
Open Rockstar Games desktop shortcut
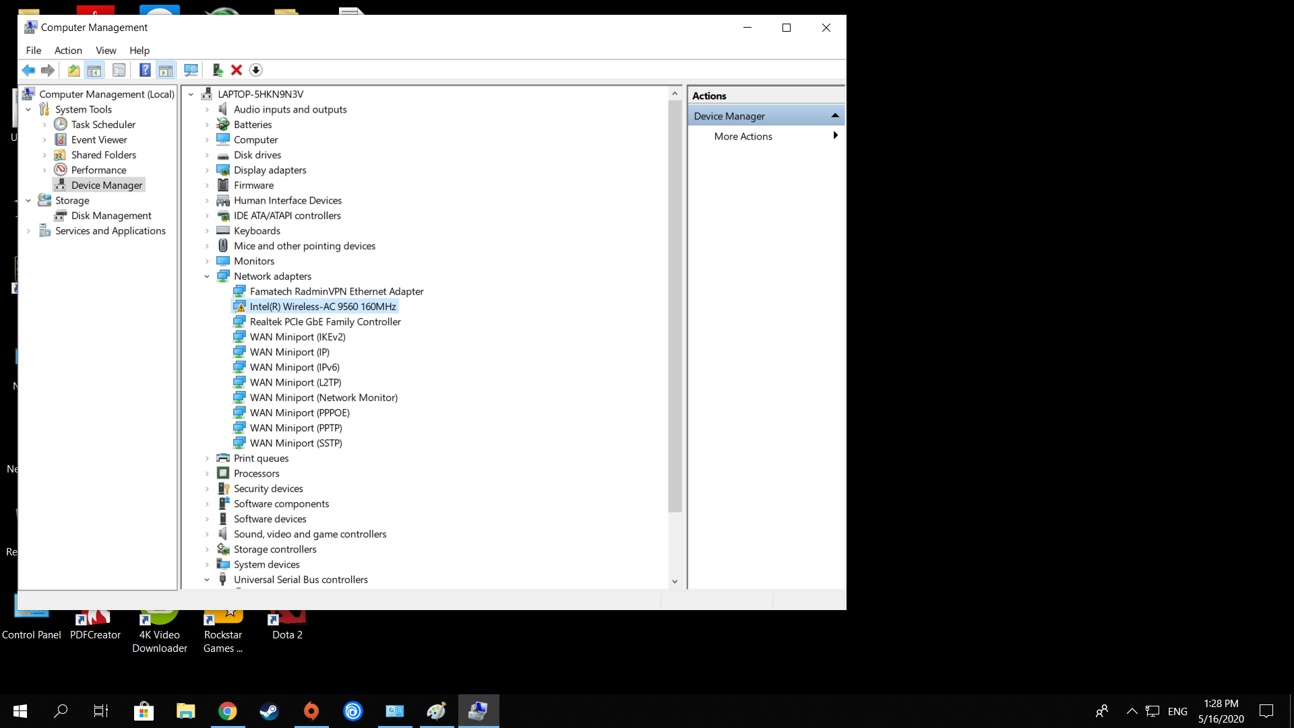tap(223, 632)
